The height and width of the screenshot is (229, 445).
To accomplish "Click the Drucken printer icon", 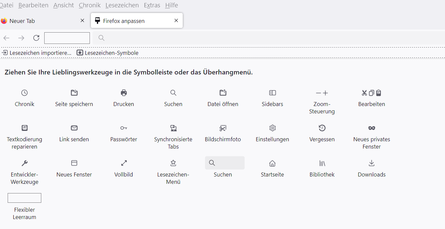I will point(124,93).
